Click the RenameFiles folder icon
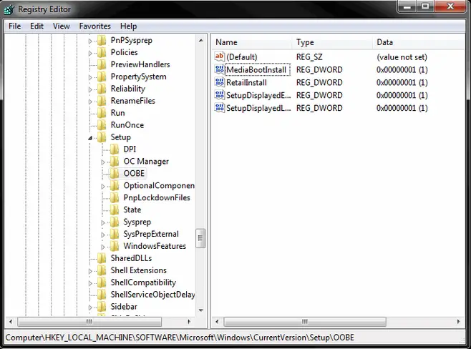471x349 pixels. pyautogui.click(x=102, y=101)
